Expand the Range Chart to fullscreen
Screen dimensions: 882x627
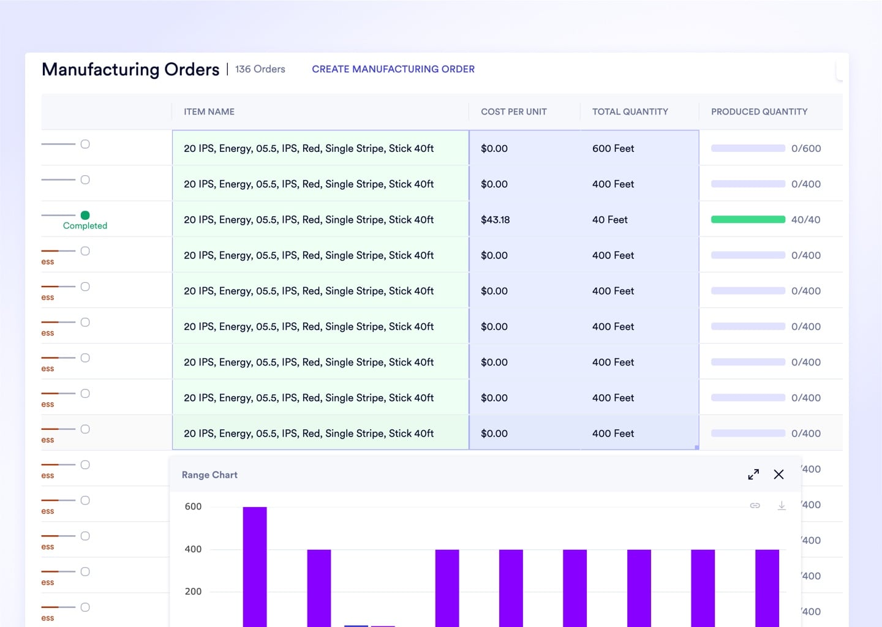753,475
